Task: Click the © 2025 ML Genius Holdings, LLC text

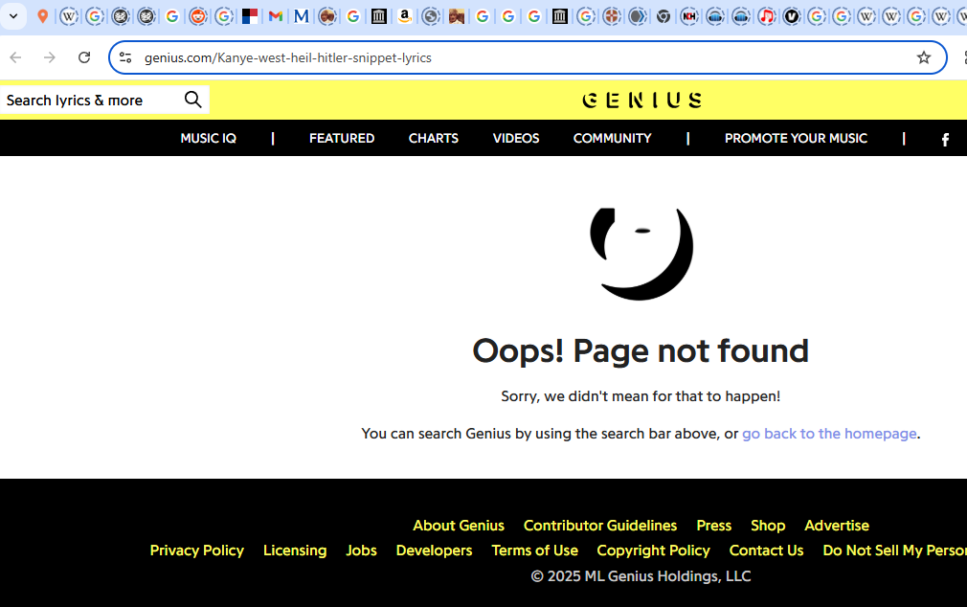Action: point(641,576)
